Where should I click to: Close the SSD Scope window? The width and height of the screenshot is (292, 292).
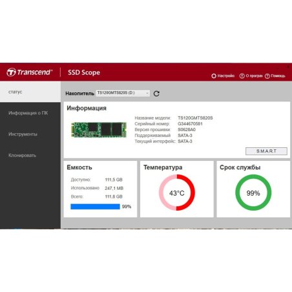pos(289,67)
